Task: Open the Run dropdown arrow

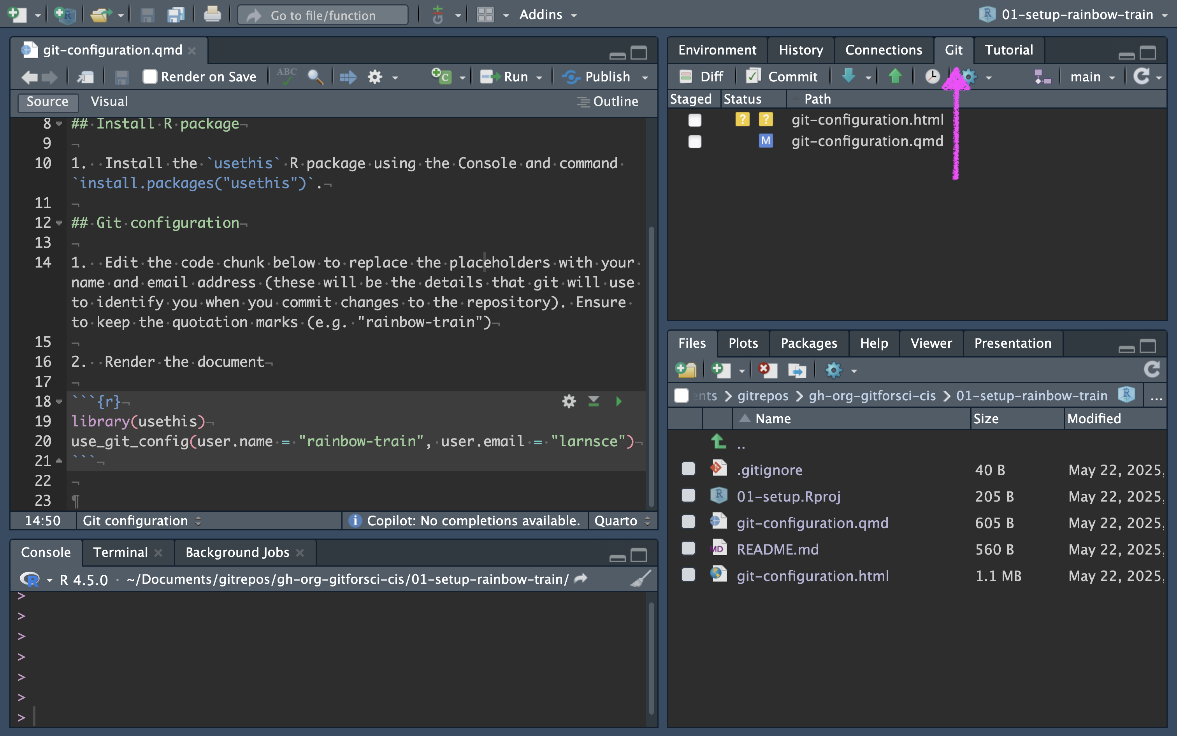Action: coord(539,77)
